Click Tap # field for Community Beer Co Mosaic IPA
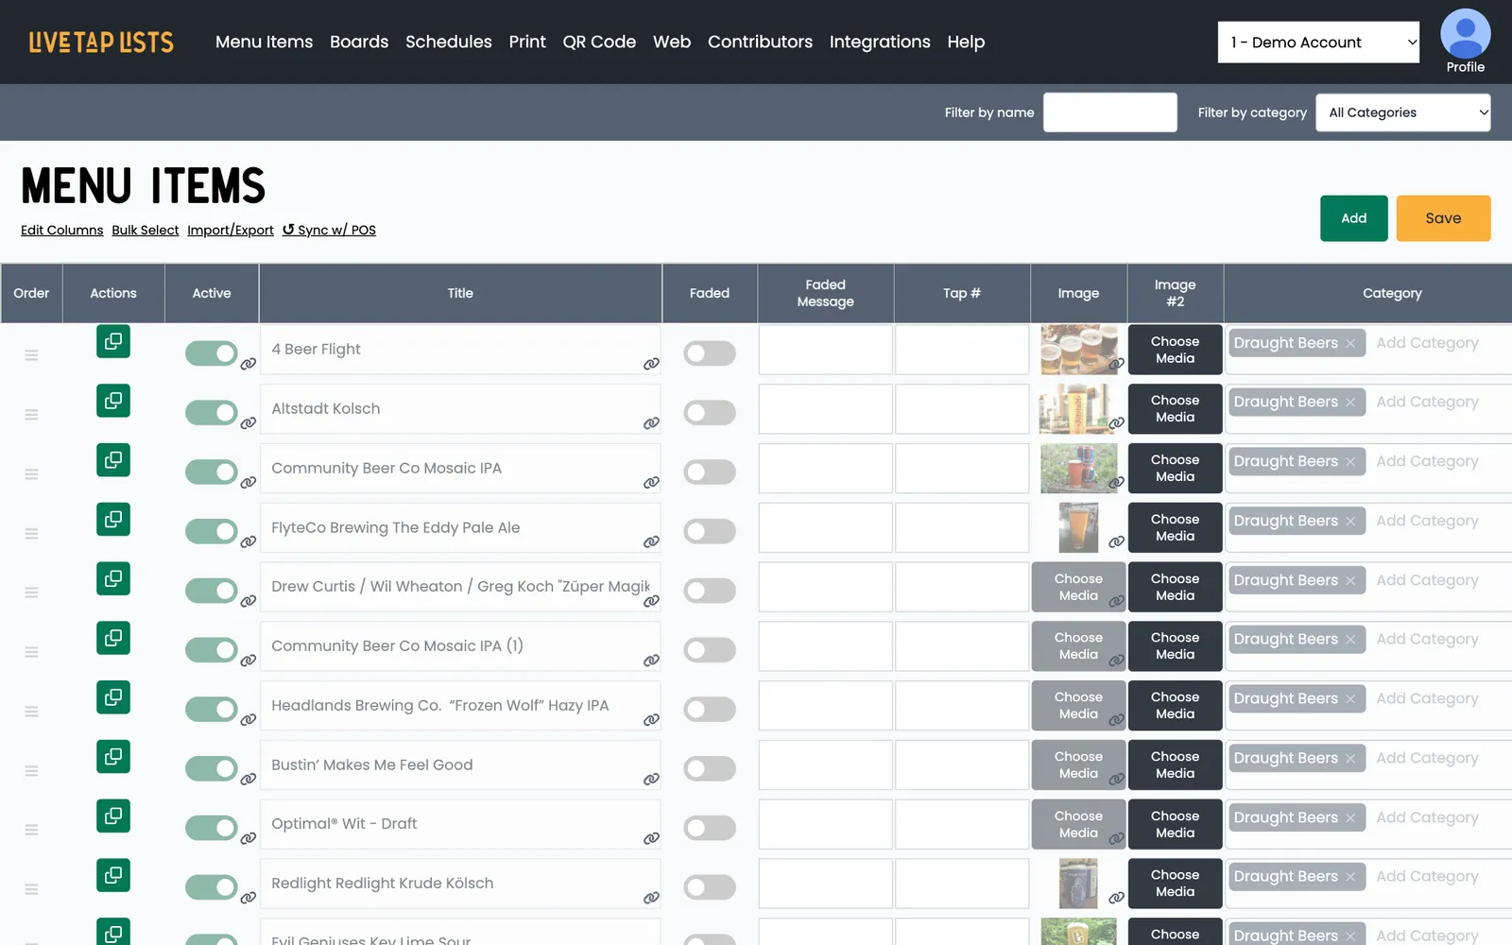The image size is (1512, 945). point(961,469)
